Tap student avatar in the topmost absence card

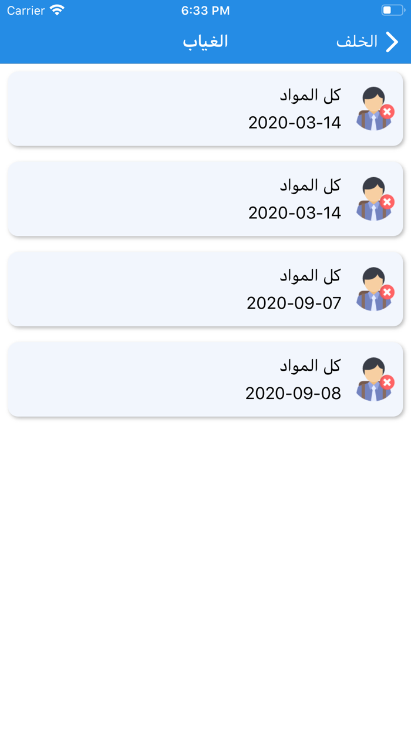[373, 109]
